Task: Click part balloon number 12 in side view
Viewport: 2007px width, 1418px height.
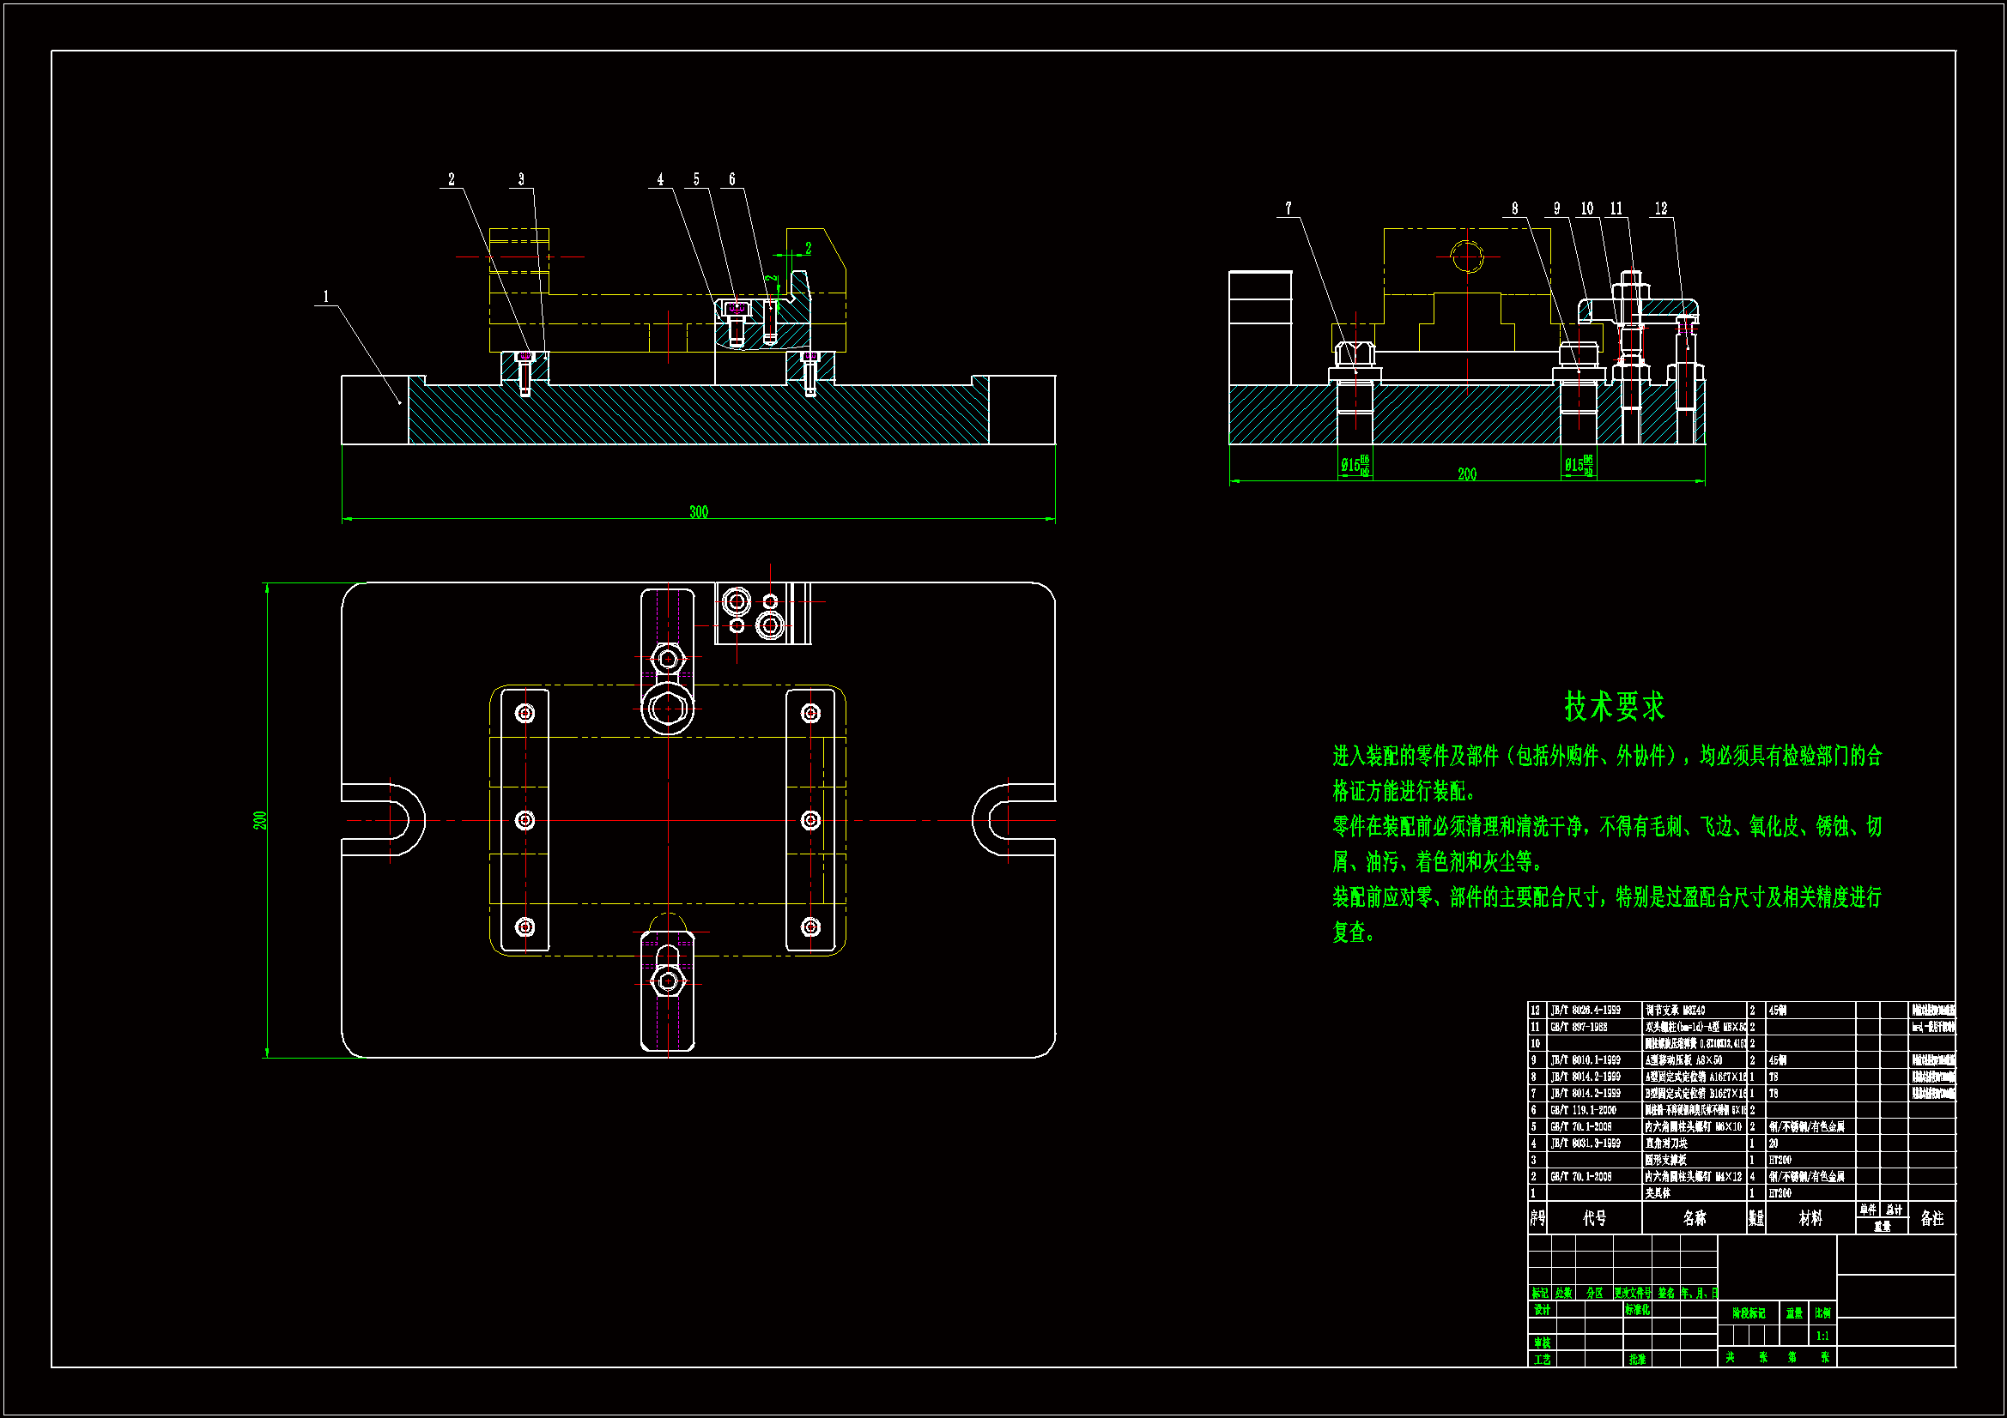Action: 1661,208
